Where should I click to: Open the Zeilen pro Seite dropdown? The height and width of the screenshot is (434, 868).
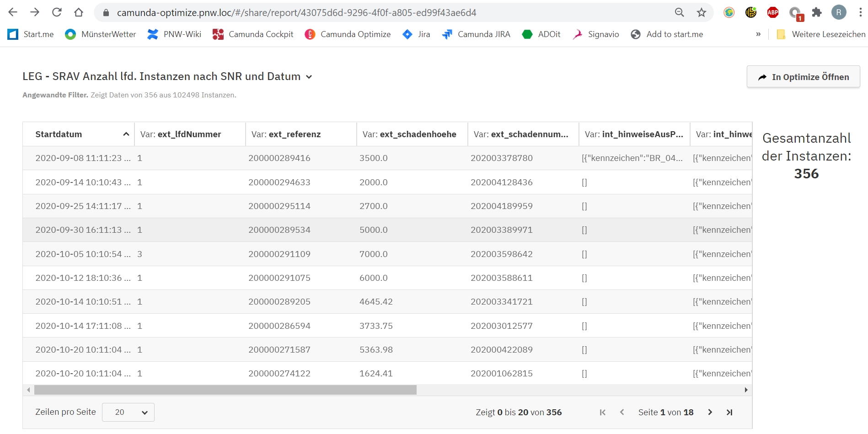[128, 412]
